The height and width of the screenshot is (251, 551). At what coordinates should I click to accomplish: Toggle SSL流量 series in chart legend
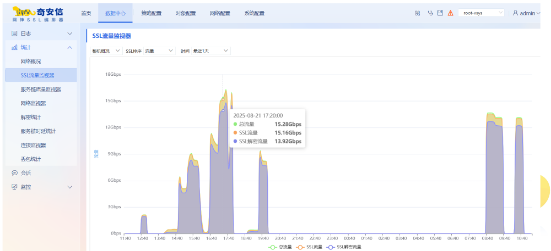[x=310, y=247]
